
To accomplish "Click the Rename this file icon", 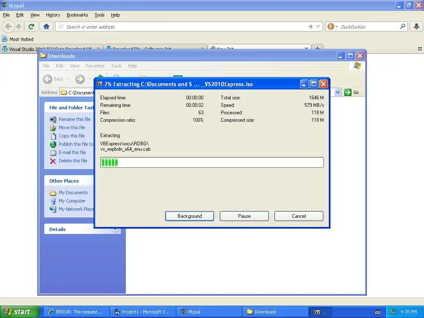I will click(x=53, y=119).
